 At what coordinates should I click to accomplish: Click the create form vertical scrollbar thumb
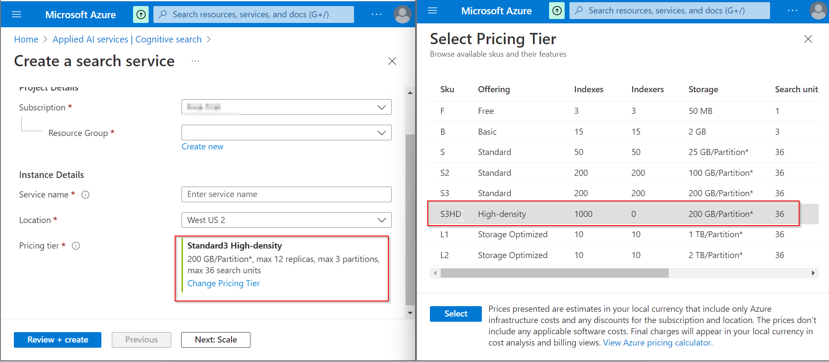tap(410, 220)
